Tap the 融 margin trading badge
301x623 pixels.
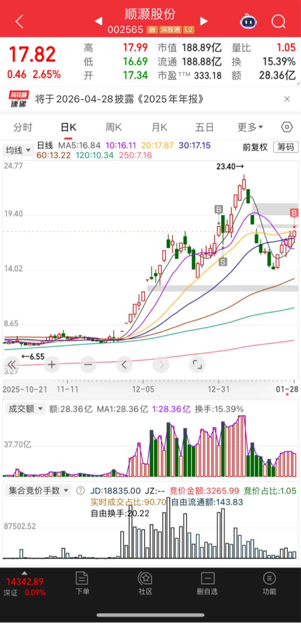coord(152,30)
